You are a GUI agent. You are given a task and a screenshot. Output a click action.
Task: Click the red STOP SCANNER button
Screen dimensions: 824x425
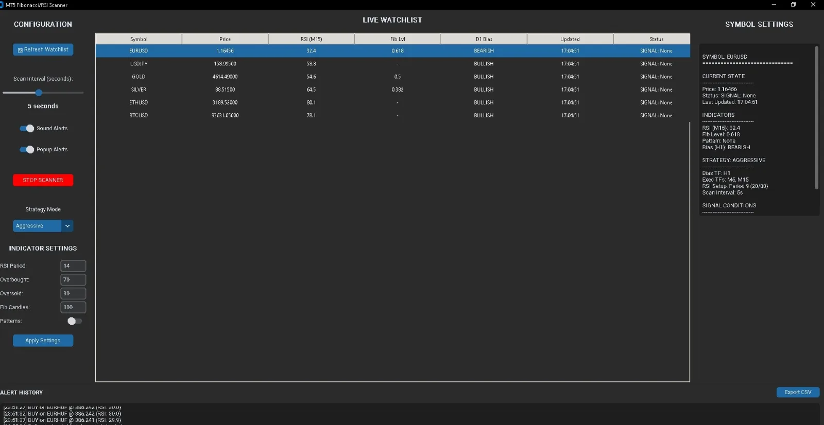pyautogui.click(x=43, y=180)
